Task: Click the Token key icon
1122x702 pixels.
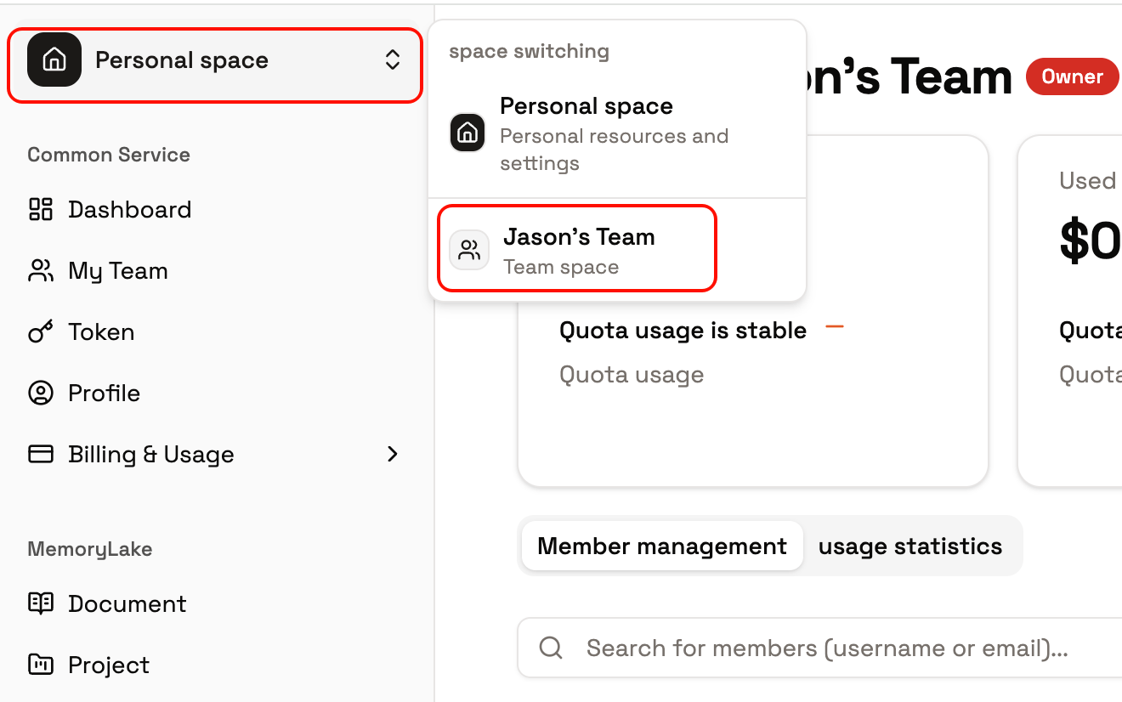Action: tap(41, 331)
